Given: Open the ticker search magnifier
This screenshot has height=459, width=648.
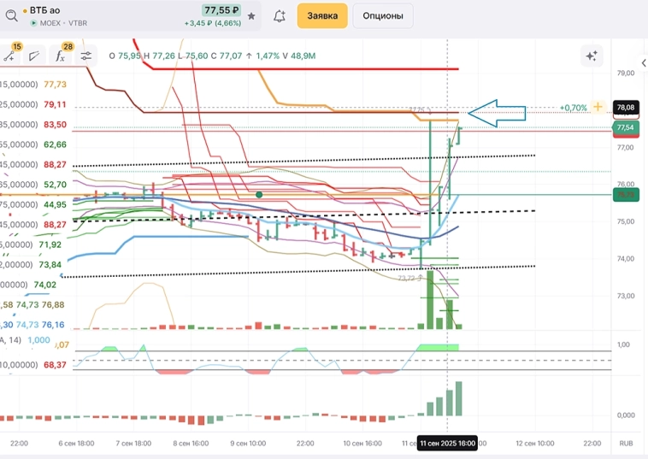Looking at the screenshot, I should [x=11, y=15].
